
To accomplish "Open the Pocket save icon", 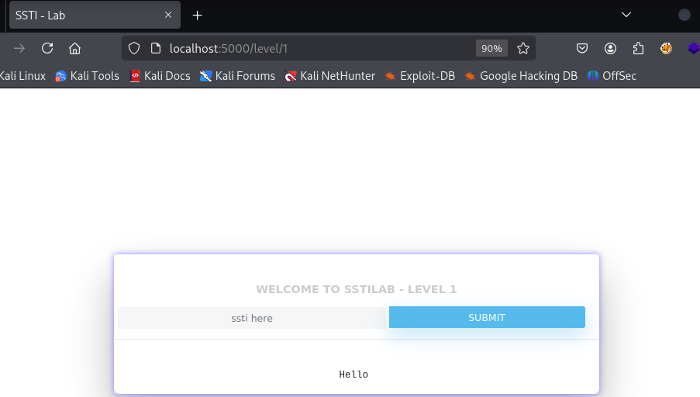I will pyautogui.click(x=582, y=48).
